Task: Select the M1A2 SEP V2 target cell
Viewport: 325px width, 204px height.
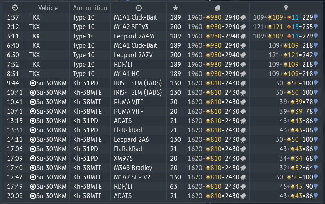Action: click(x=132, y=177)
